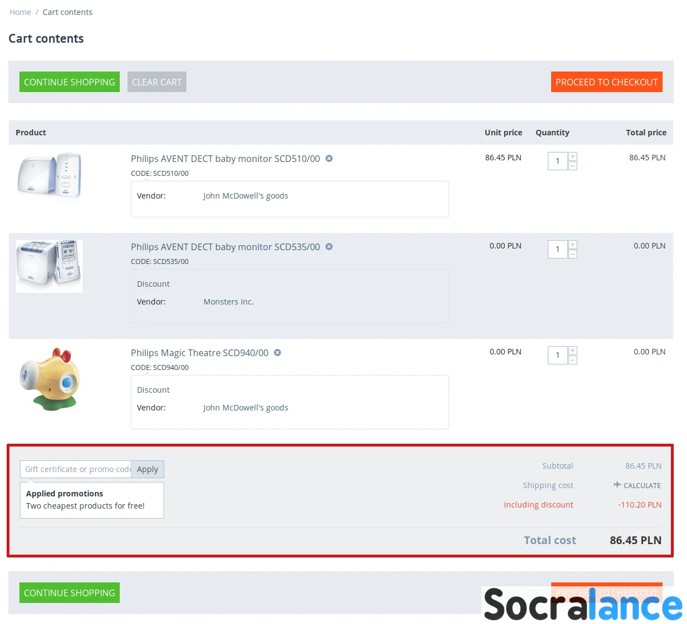Open Philips AVENT DECT baby monitor SCD510/00 link
The height and width of the screenshot is (624, 687).
225,159
